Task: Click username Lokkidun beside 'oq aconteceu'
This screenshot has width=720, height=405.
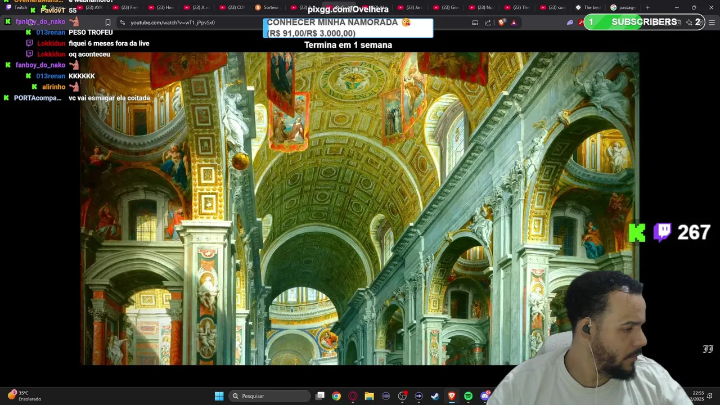Action: pos(51,55)
